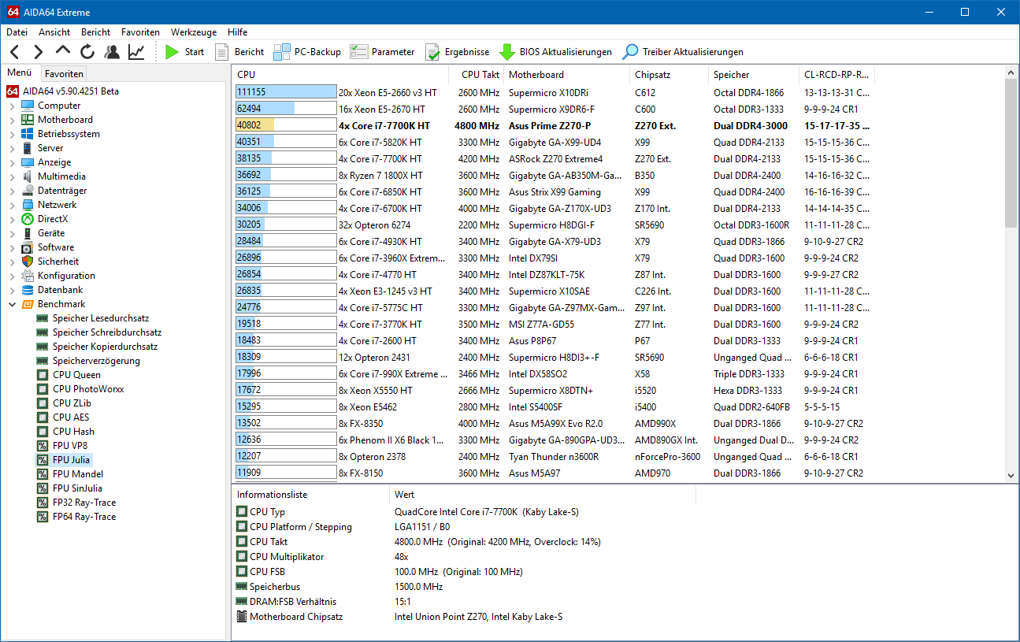Select the DirectX Xbox icon
The height and width of the screenshot is (642, 1020).
pyautogui.click(x=28, y=219)
